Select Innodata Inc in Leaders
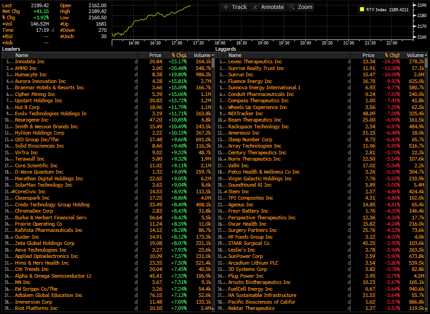Image resolution: width=430 pixels, height=314 pixels. pyautogui.click(x=30, y=61)
